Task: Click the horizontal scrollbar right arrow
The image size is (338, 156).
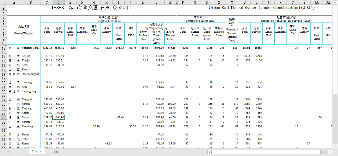Action: 330,152
